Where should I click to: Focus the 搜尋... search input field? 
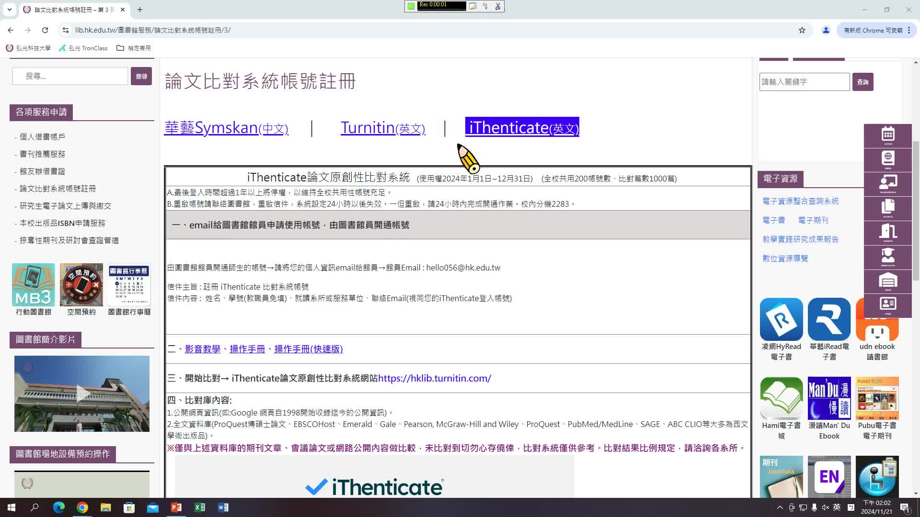70,76
